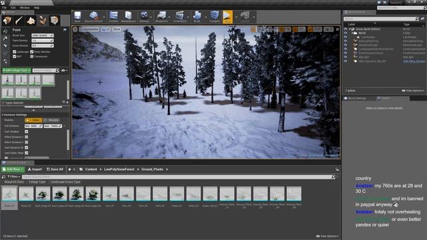Click World Outliner View Options
Image resolution: width=427 pixels, height=240 pixels.
coord(413,91)
